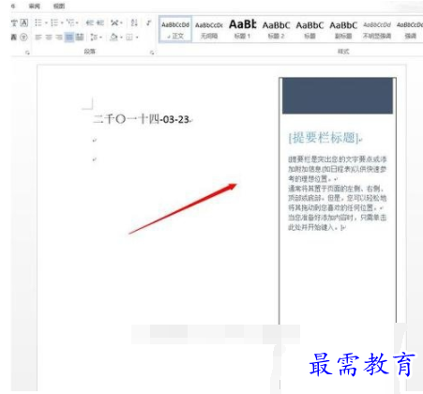Click the character shading A icon

click(x=14, y=38)
